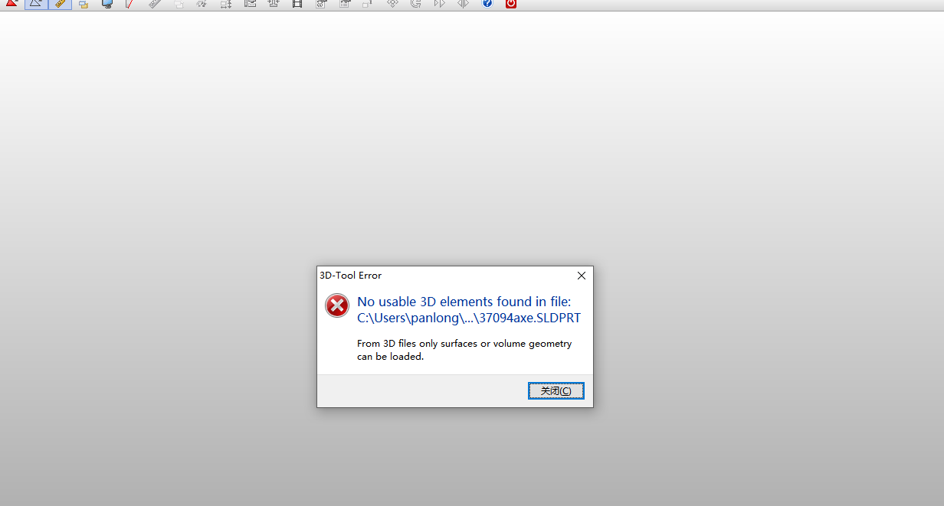Click the monitor display icon in toolbar
Screen dimensions: 944x506
(107, 4)
